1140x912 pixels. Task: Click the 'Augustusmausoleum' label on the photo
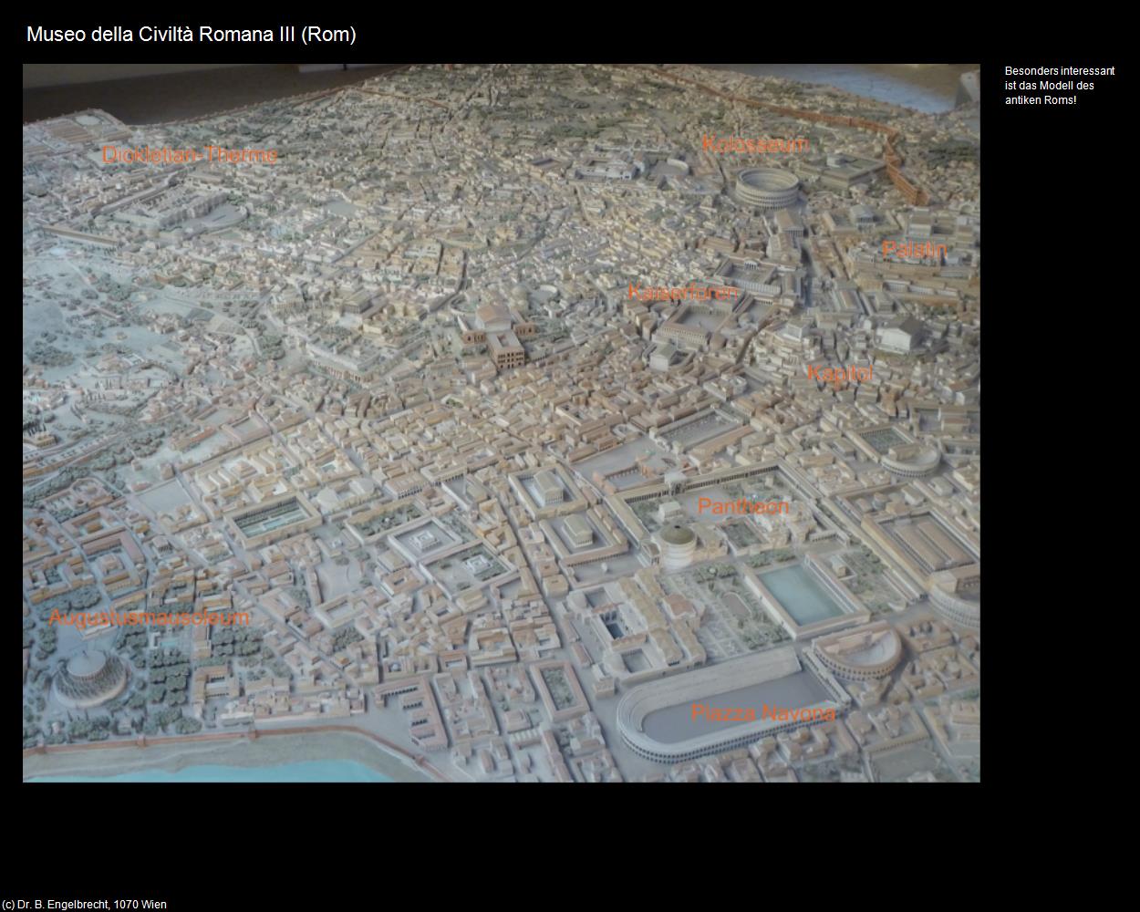(149, 617)
